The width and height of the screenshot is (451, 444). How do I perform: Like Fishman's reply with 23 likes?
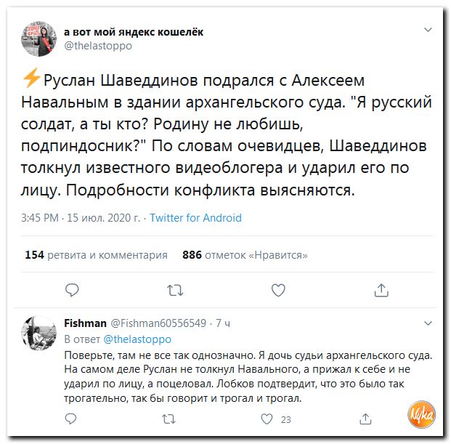pos(267,419)
